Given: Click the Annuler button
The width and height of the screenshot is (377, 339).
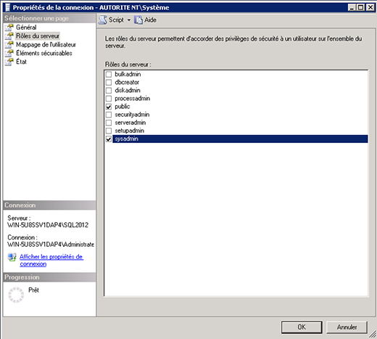Looking at the screenshot, I should [347, 327].
